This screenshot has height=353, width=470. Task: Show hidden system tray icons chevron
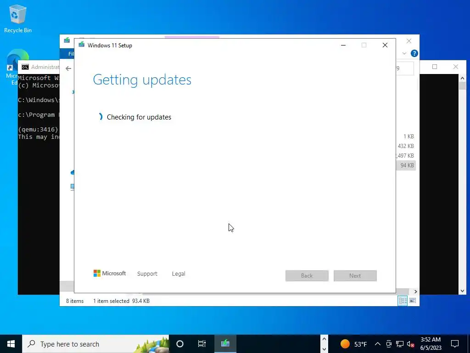pos(378,344)
